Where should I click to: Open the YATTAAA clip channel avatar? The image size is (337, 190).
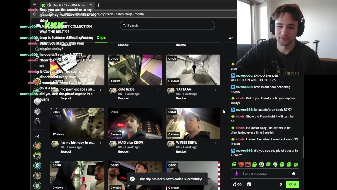point(171,91)
